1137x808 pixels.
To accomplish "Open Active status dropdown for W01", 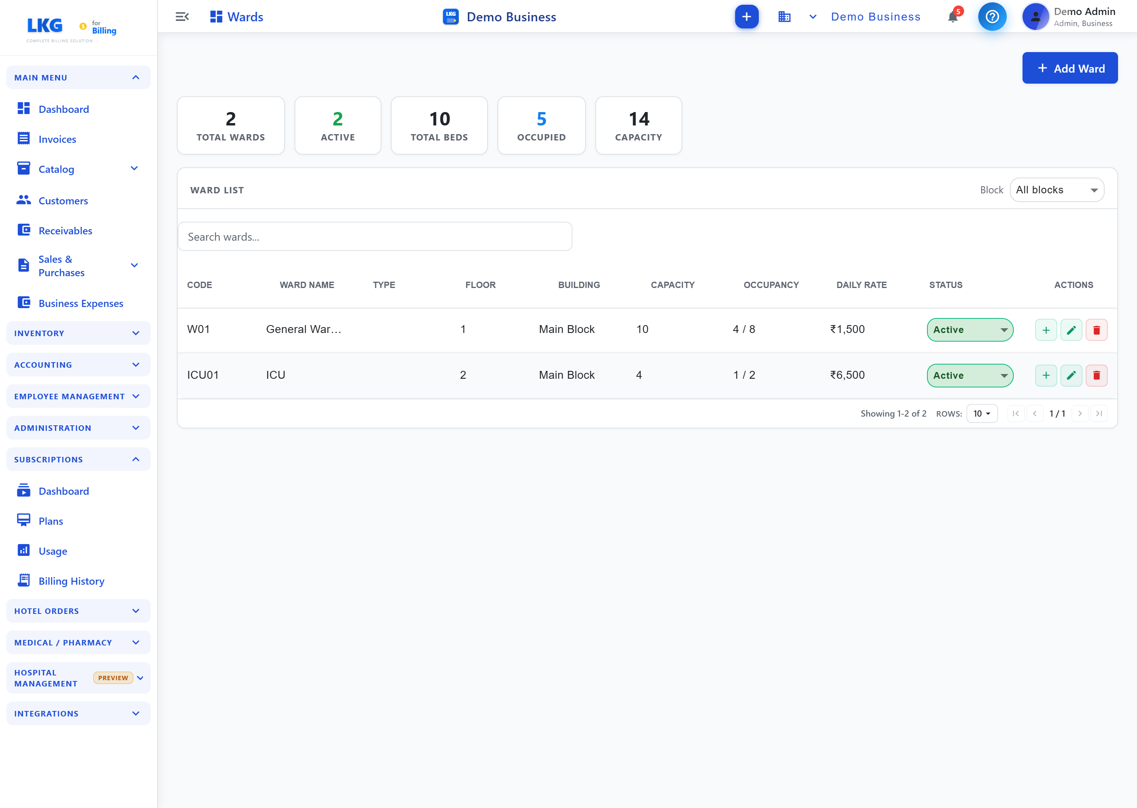I will pyautogui.click(x=970, y=330).
